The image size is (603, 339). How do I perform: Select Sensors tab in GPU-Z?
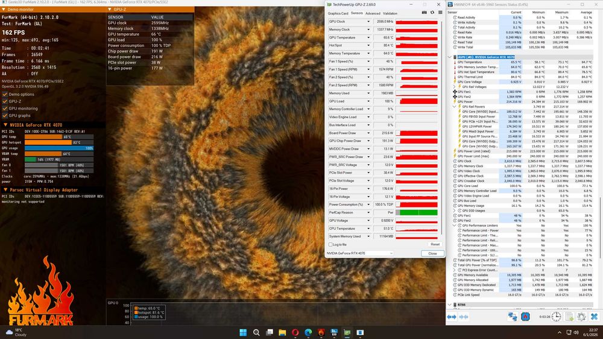[x=357, y=13]
